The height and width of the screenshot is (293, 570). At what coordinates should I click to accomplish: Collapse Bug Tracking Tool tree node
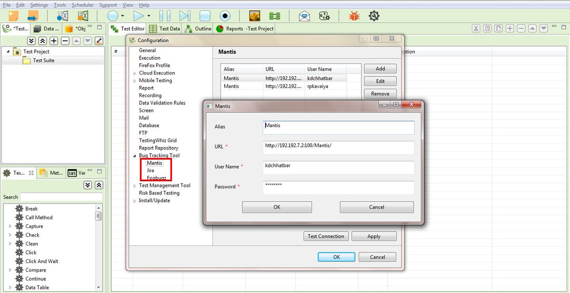click(x=134, y=156)
